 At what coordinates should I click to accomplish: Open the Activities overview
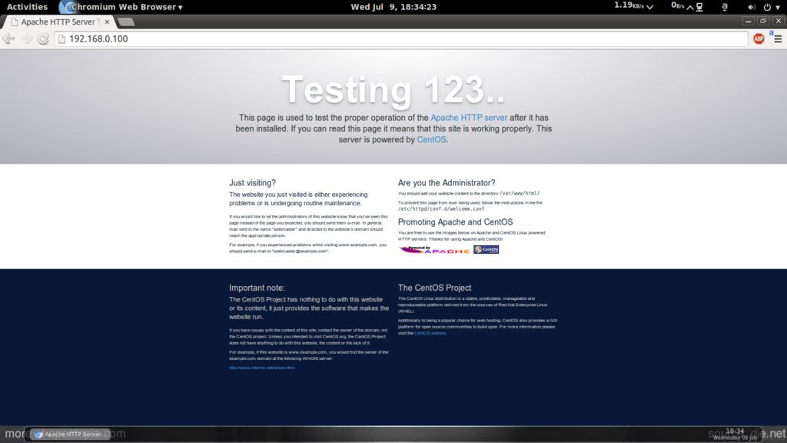click(x=27, y=7)
